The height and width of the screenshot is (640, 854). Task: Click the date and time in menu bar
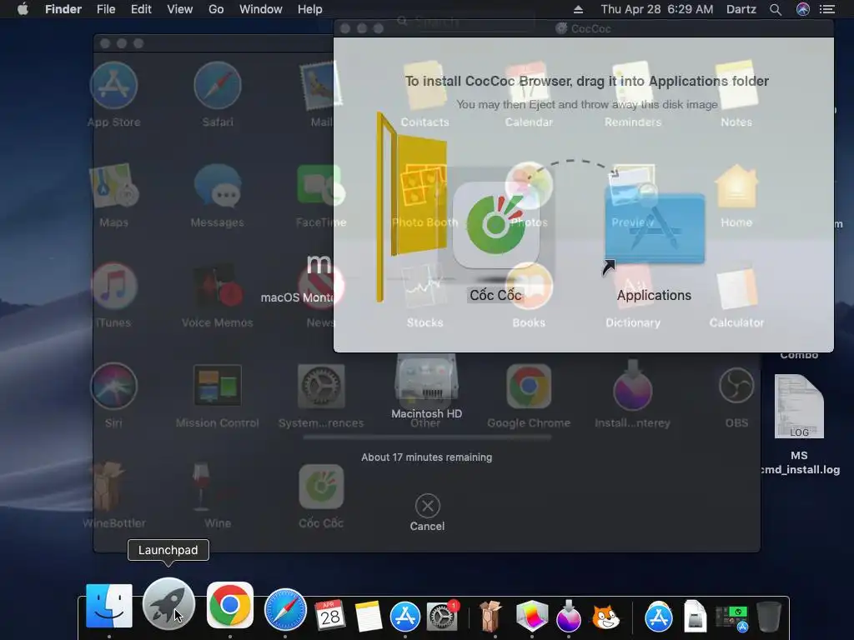pos(657,9)
